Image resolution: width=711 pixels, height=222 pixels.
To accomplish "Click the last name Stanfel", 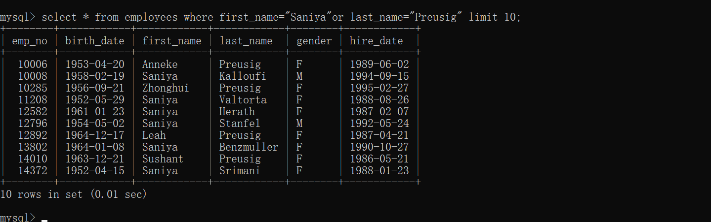I will [240, 124].
